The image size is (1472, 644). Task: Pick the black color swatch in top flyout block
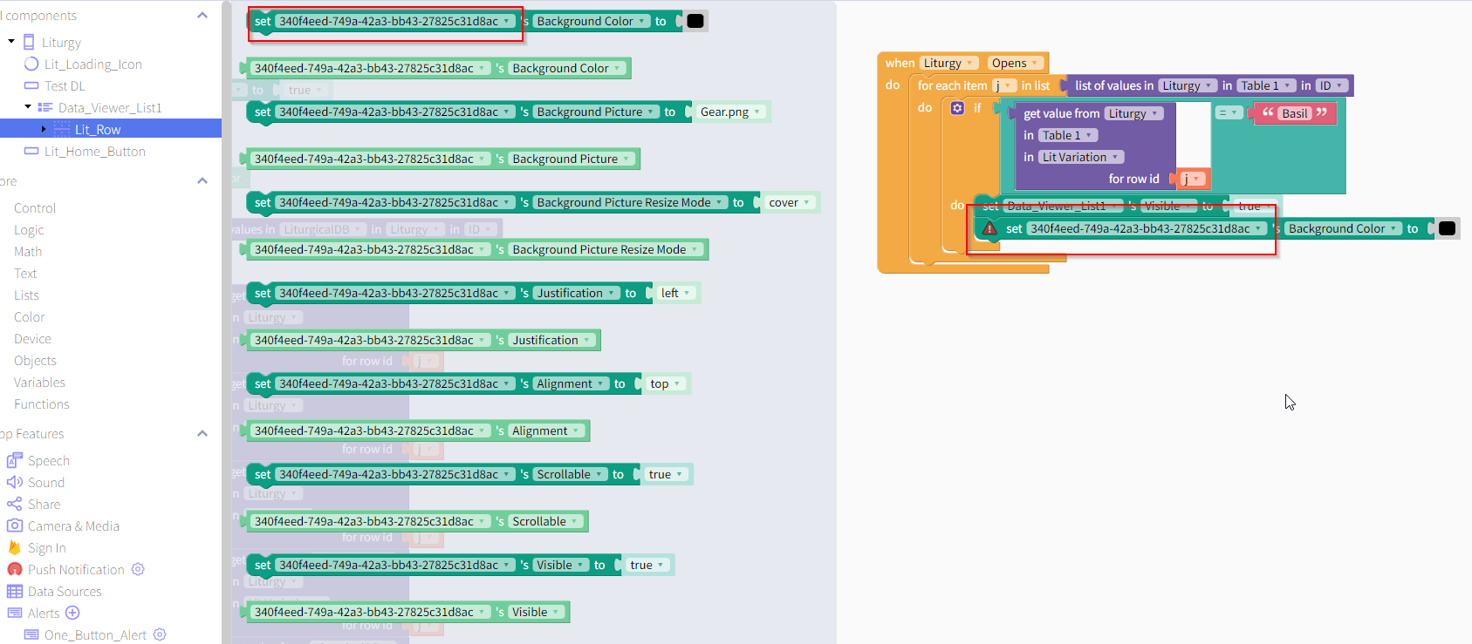(695, 21)
